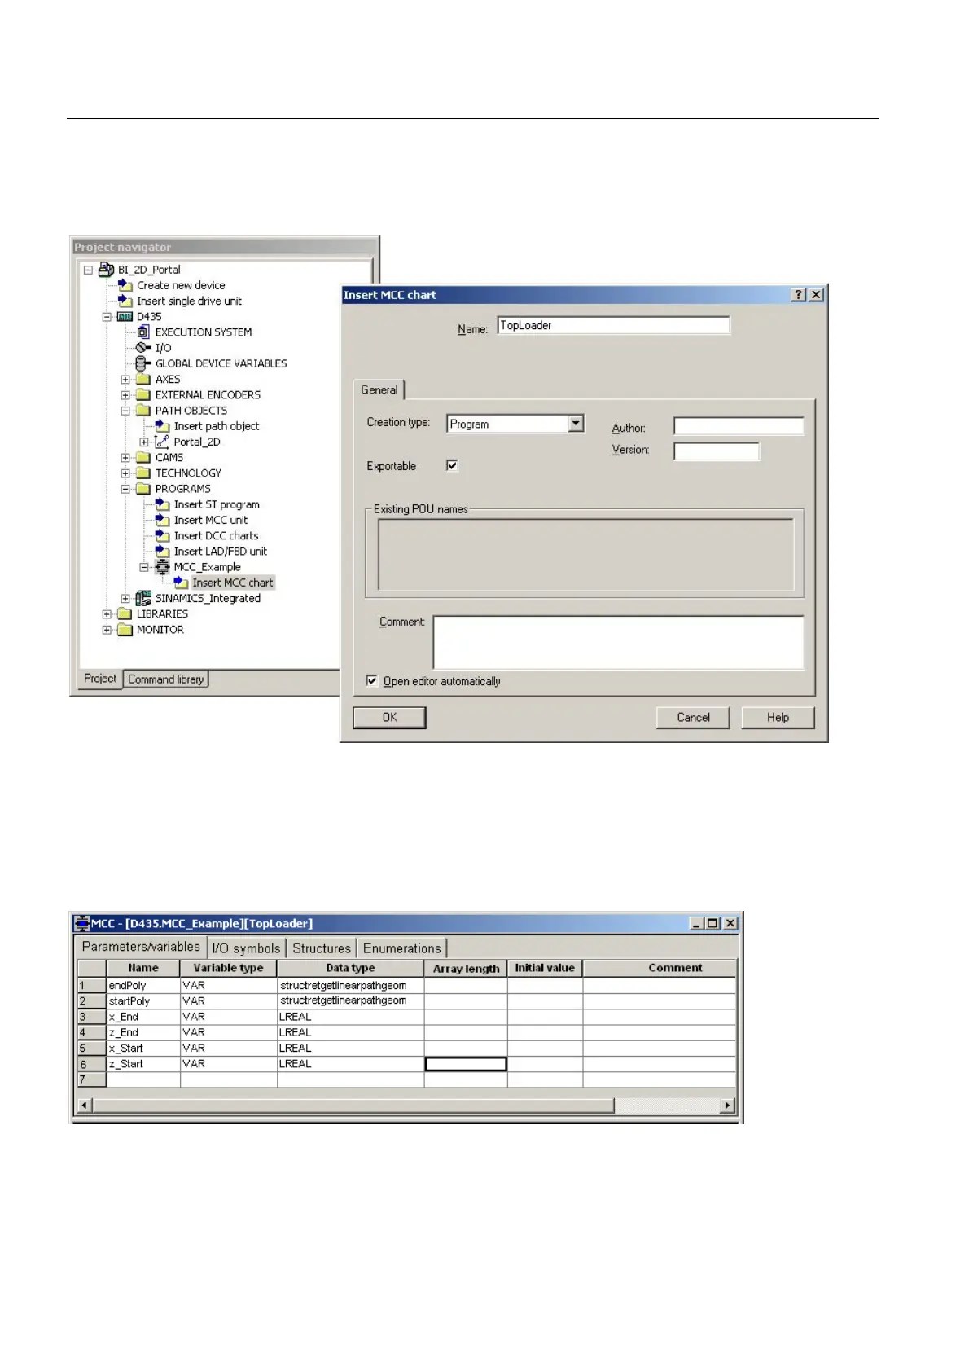Click the scroll right arrow in MCC table
Image resolution: width=969 pixels, height=1372 pixels.
point(728,1106)
